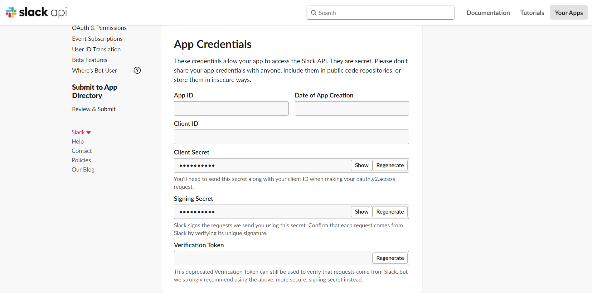Open the oauth.v2.access link
592x293 pixels.
(x=376, y=179)
